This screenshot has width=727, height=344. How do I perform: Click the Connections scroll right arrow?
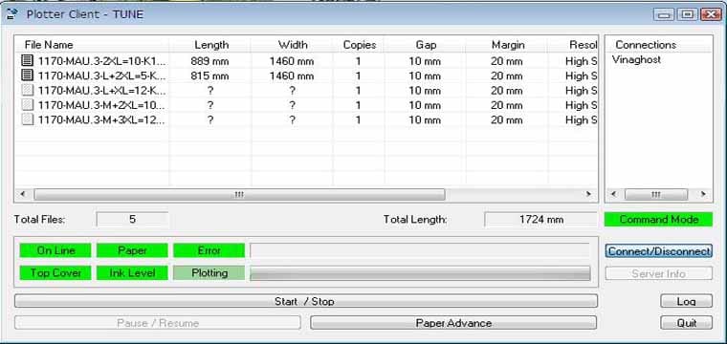pyautogui.click(x=703, y=194)
